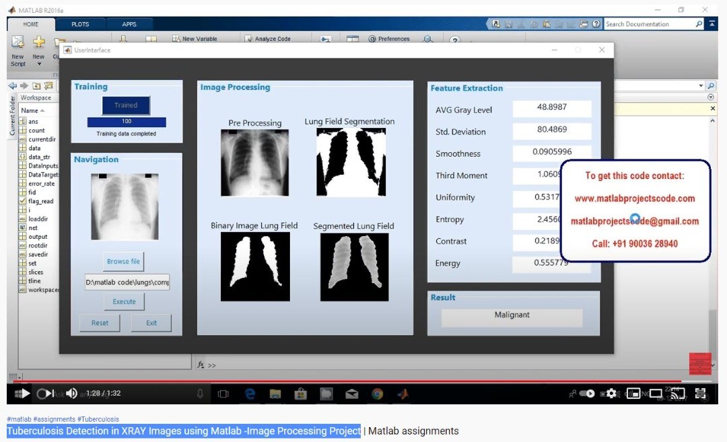Image resolution: width=727 pixels, height=442 pixels.
Task: Click the browse for folder icon
Action: click(48, 85)
